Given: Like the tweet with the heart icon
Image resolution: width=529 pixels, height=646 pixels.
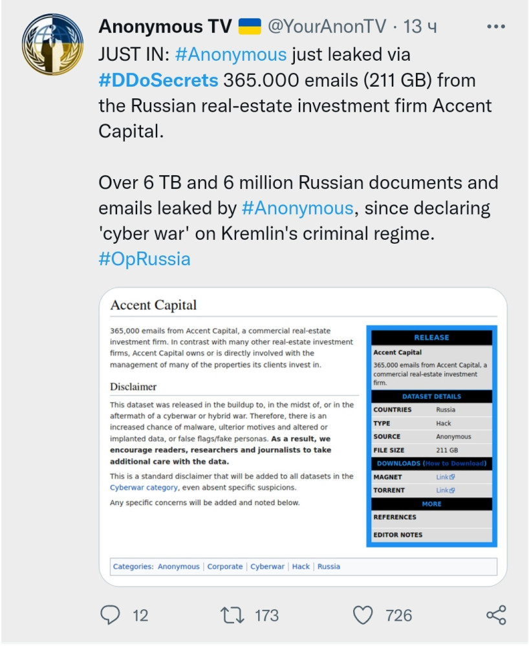Looking at the screenshot, I should (363, 615).
